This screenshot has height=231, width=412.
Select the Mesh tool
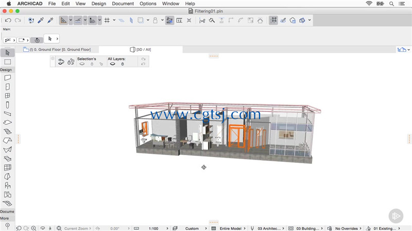[7, 203]
